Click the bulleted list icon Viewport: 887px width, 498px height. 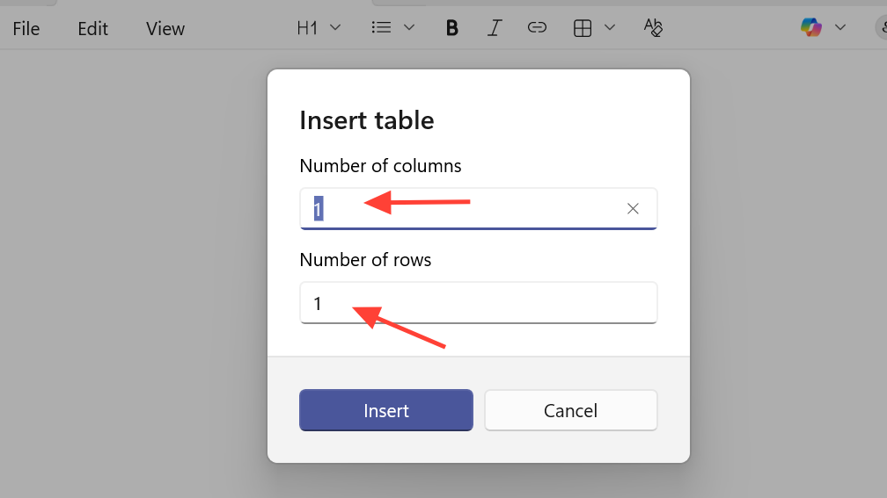(x=381, y=27)
